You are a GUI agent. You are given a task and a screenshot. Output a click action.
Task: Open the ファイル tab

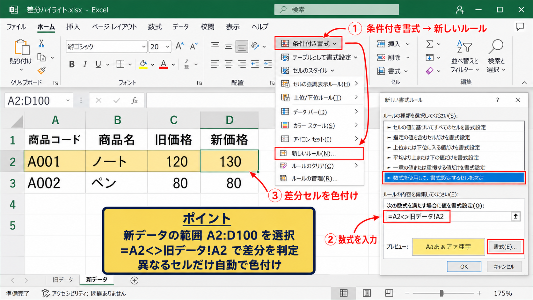point(16,27)
